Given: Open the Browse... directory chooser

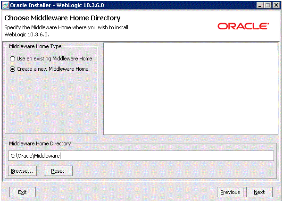Looking at the screenshot, I should pos(22,171).
